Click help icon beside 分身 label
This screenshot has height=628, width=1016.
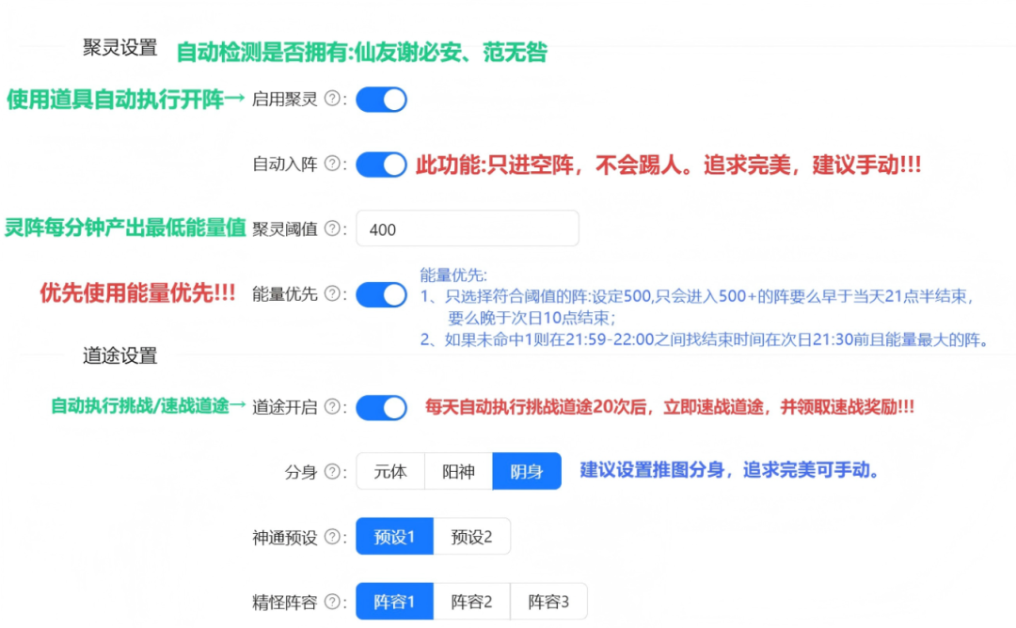[331, 472]
